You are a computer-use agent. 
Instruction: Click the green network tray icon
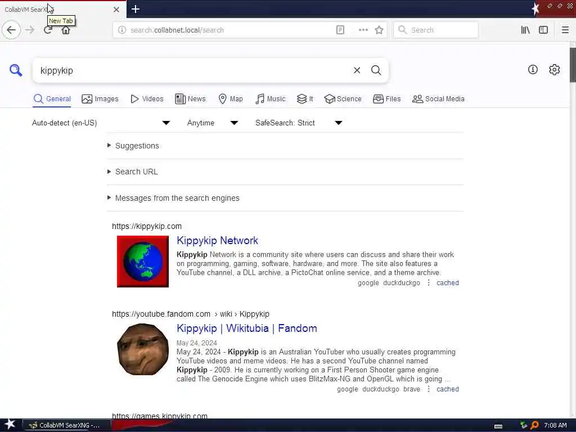coord(524,425)
